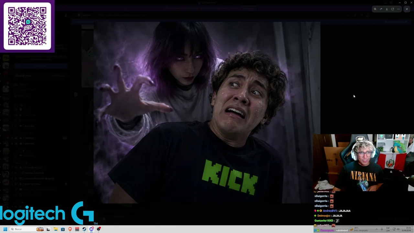Click the username AndreyBV5 in chat
The image size is (414, 233).
(x=330, y=211)
